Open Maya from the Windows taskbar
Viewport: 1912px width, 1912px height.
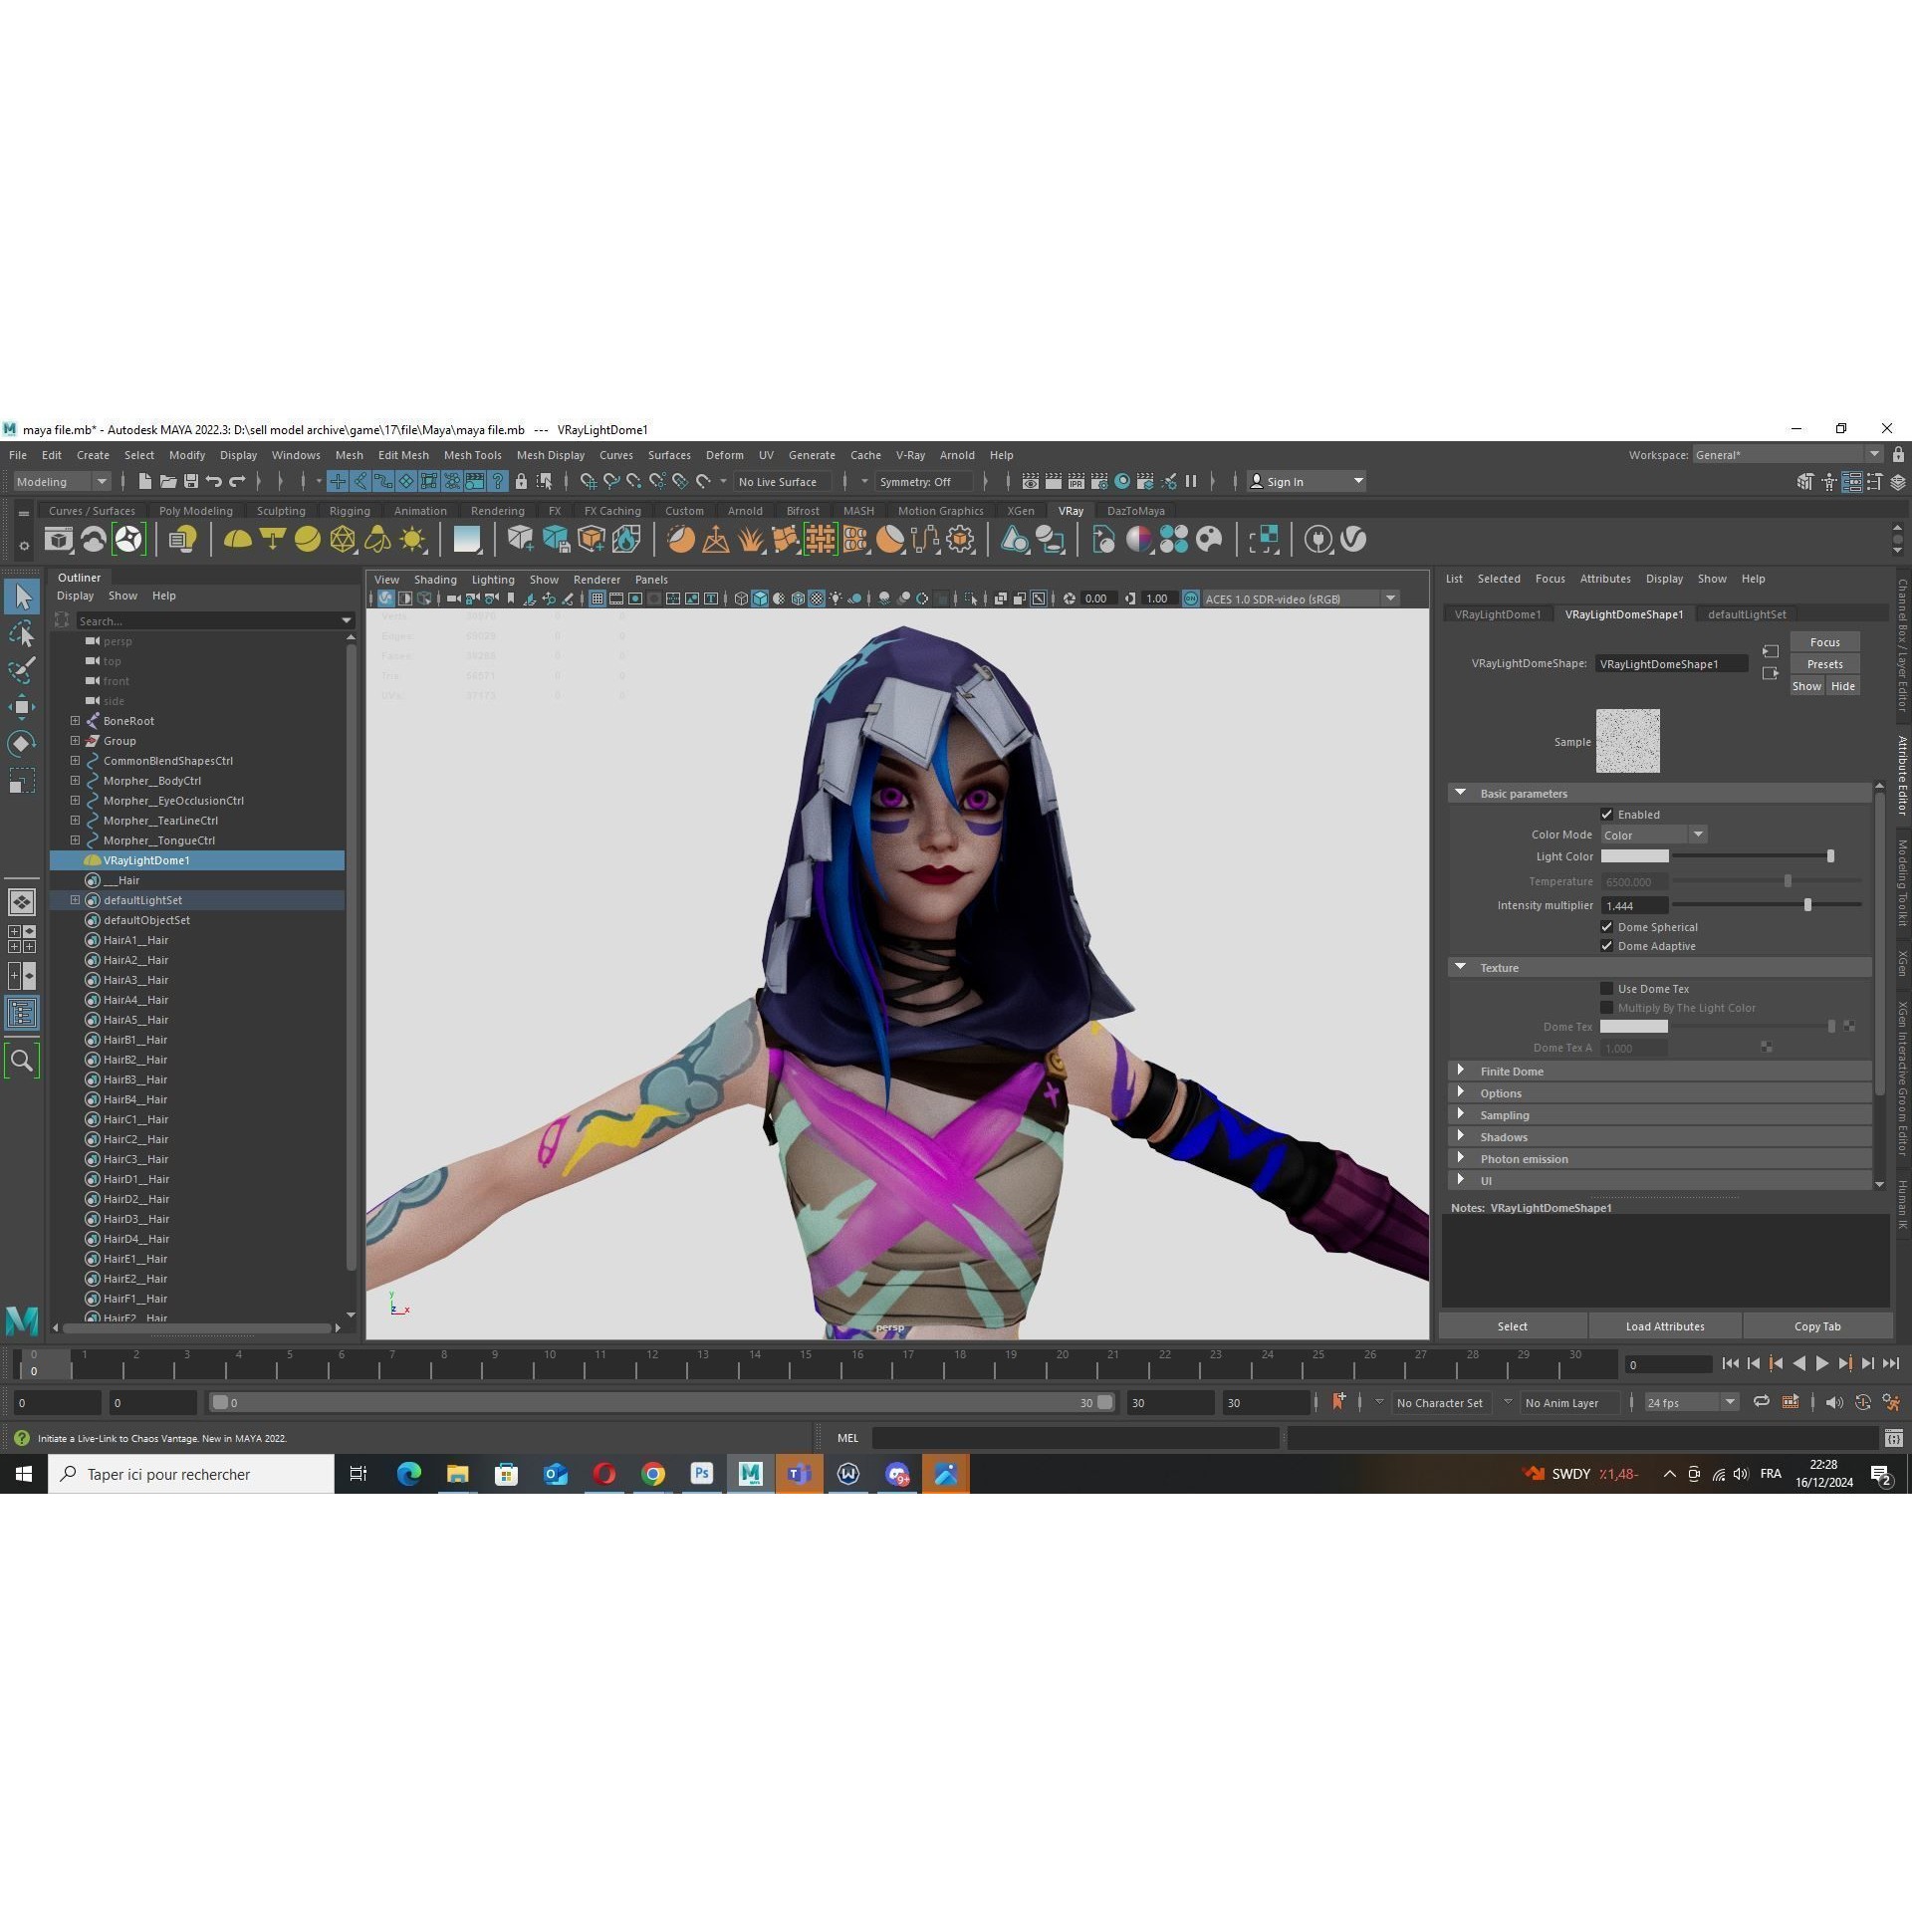tap(750, 1474)
